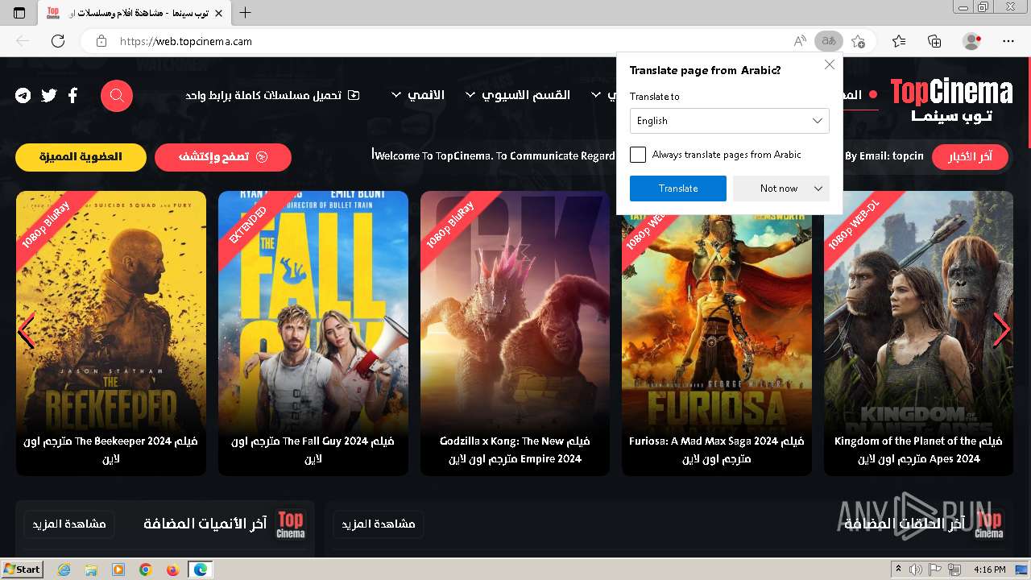The image size is (1031, 580).
Task: Click مشاهدة المزيد in latest anime section
Action: point(69,524)
